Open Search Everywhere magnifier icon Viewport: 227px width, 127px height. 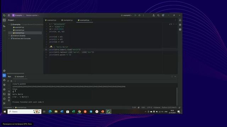click(159, 15)
